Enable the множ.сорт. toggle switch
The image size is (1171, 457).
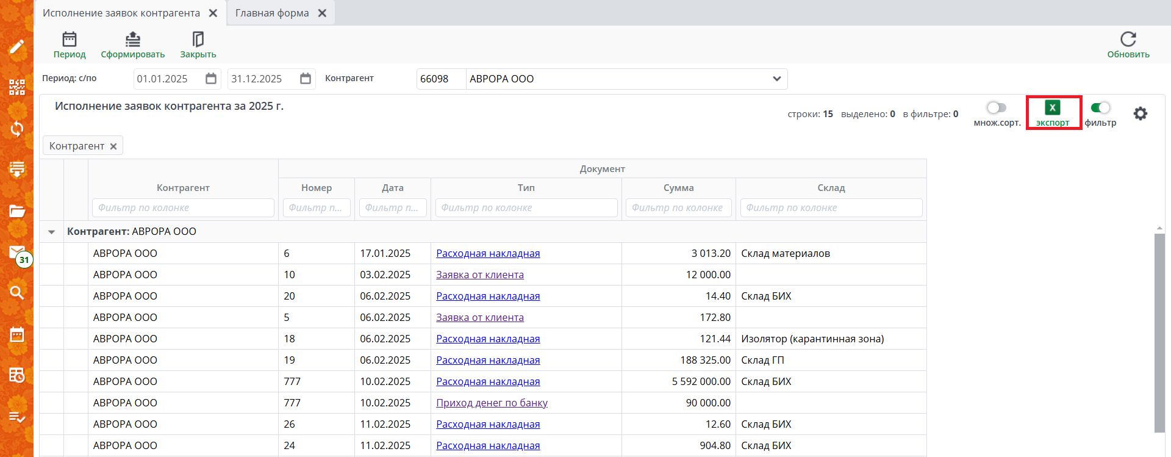tap(996, 108)
